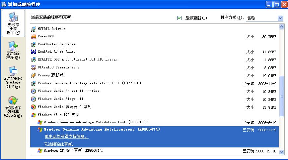Viewport: 288px width, 160px height.
Task: Click the 19.04MB size value
Action: (269, 76)
